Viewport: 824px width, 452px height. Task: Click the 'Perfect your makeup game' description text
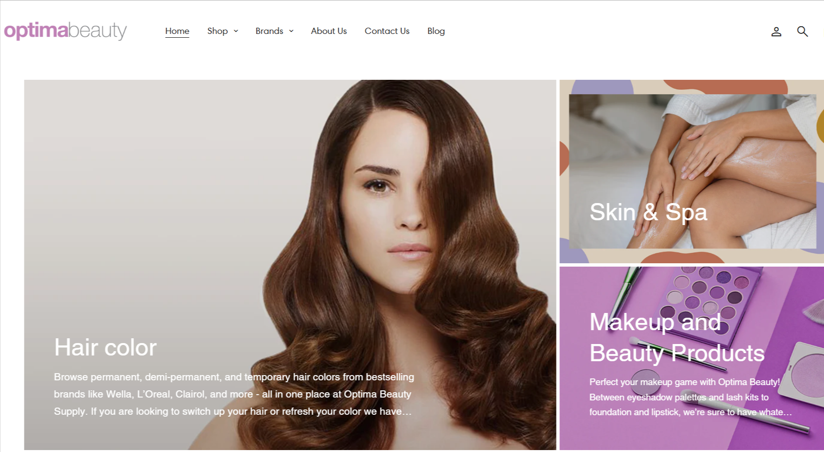tap(690, 397)
